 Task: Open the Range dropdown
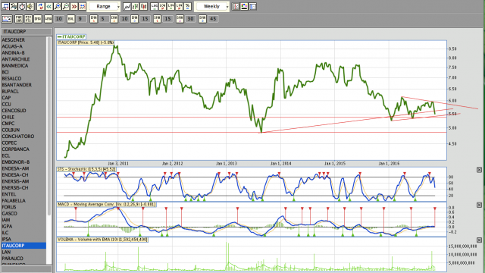point(104,7)
